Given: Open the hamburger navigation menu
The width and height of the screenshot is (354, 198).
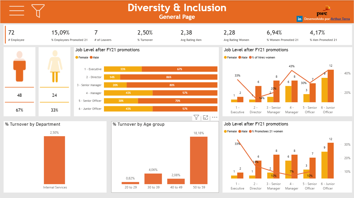Looking at the screenshot, I should (17, 11).
